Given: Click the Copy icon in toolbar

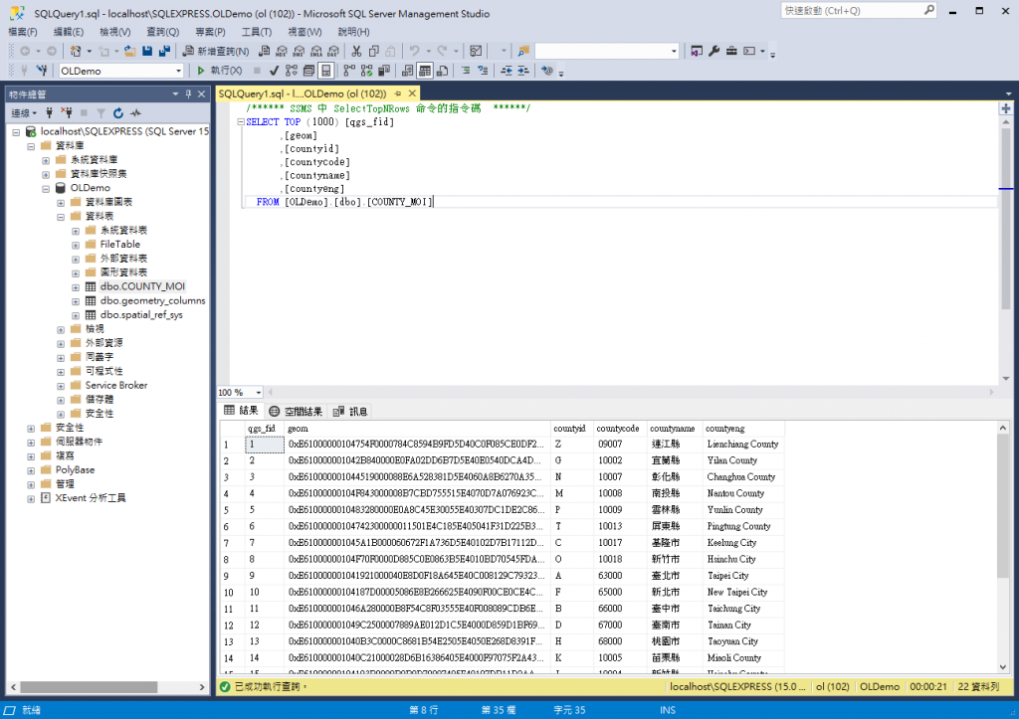Looking at the screenshot, I should 374,51.
